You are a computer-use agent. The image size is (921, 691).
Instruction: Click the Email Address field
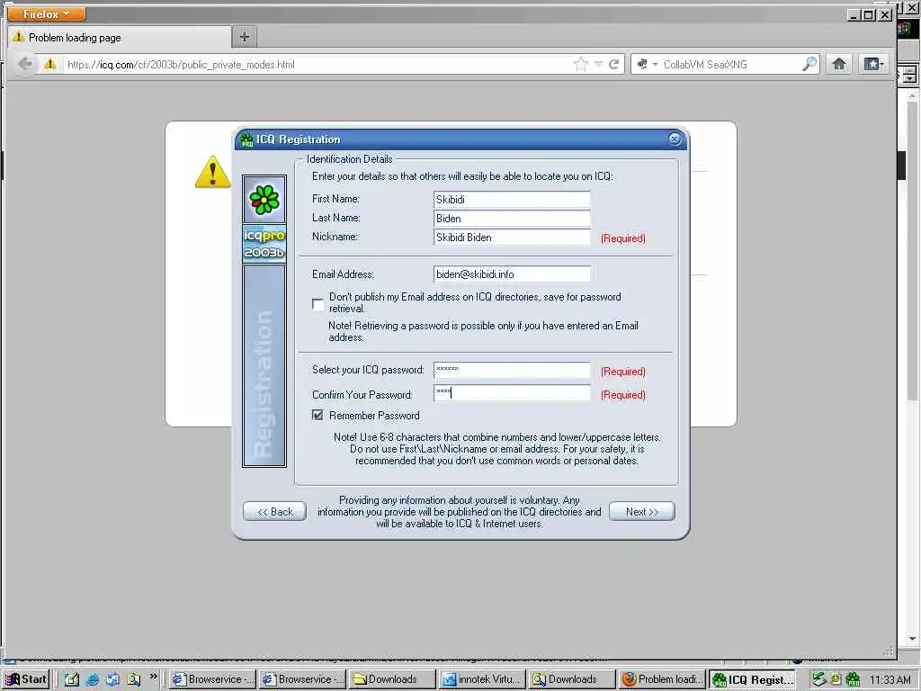coord(512,274)
